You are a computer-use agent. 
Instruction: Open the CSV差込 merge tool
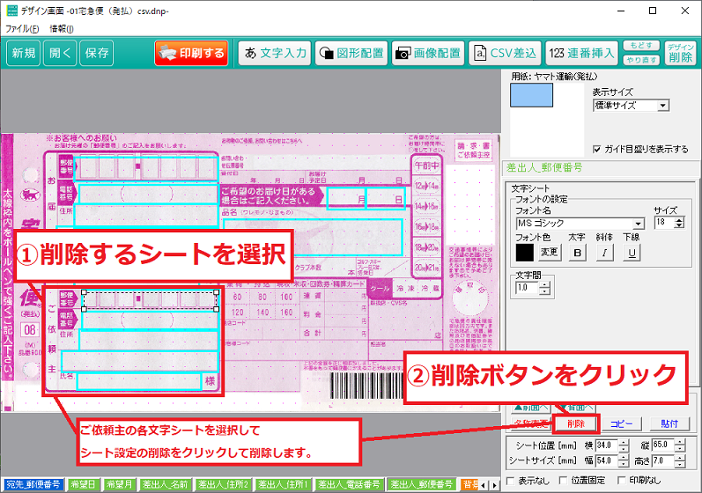coord(505,53)
